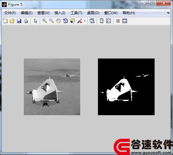The width and height of the screenshot is (173, 155).
Task: Activate the Zoom In magnifier tool
Action: click(45, 21)
